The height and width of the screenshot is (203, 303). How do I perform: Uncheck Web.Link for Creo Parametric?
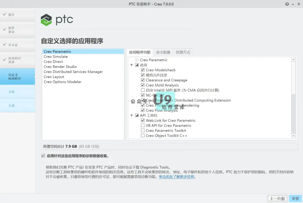[x=143, y=120]
